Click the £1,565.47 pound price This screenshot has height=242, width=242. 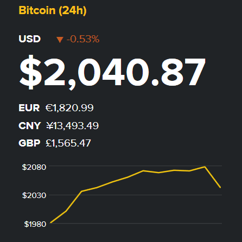coord(68,143)
